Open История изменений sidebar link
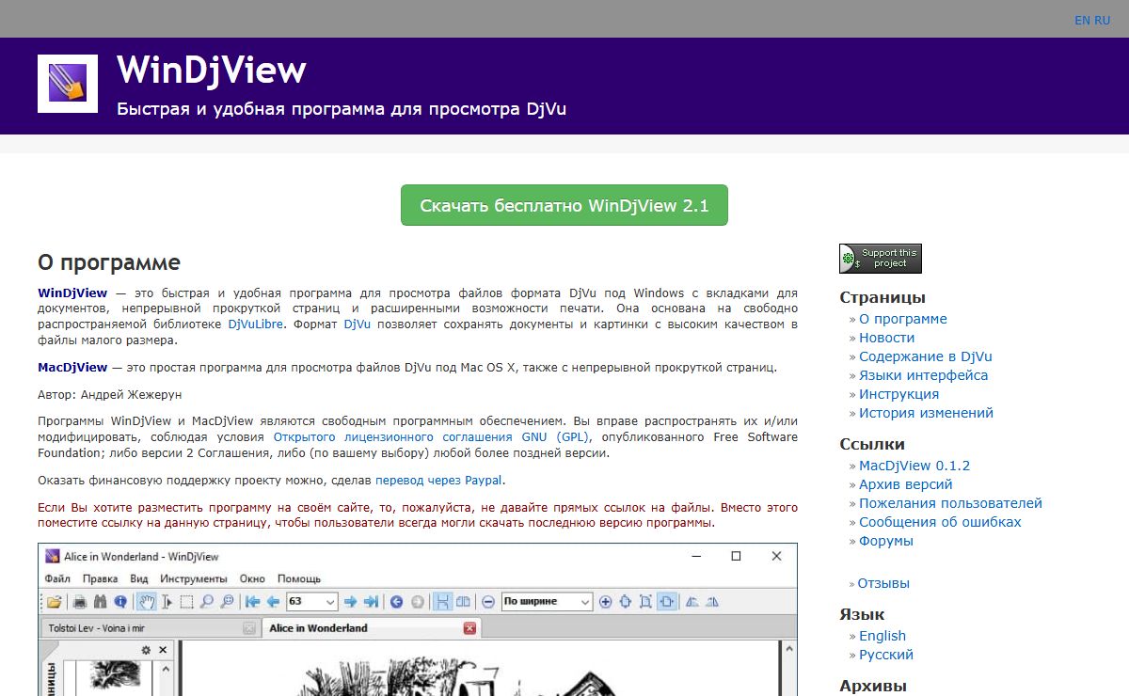Viewport: 1129px width, 696px height. click(926, 412)
